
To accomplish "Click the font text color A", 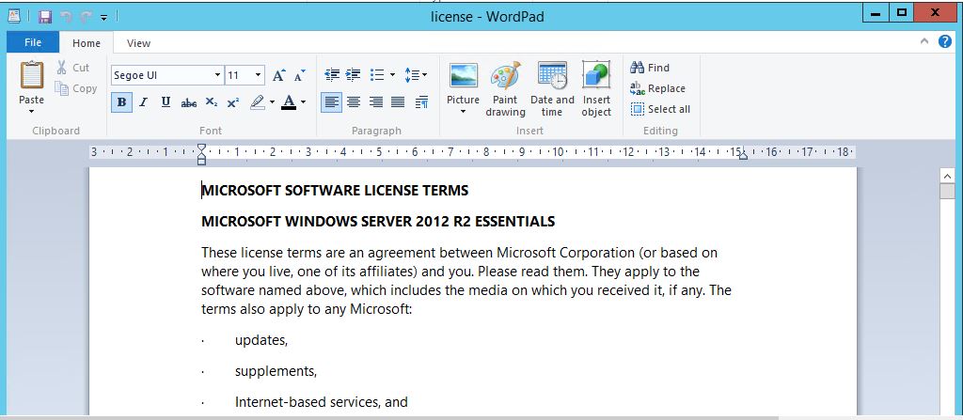I will 289,102.
